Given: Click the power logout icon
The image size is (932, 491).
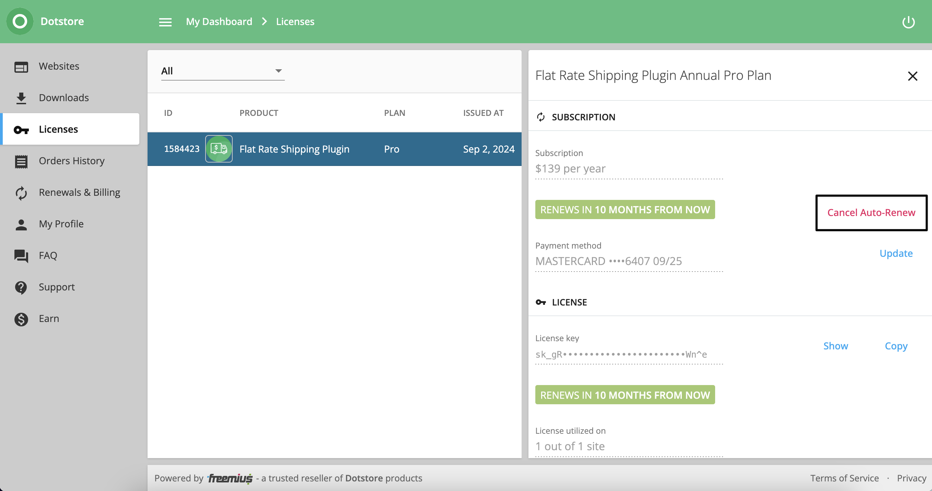Looking at the screenshot, I should (x=908, y=22).
